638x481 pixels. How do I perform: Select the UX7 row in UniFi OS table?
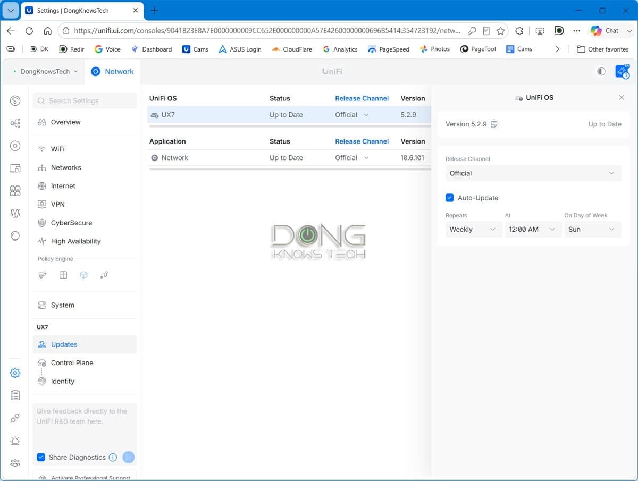pos(290,115)
